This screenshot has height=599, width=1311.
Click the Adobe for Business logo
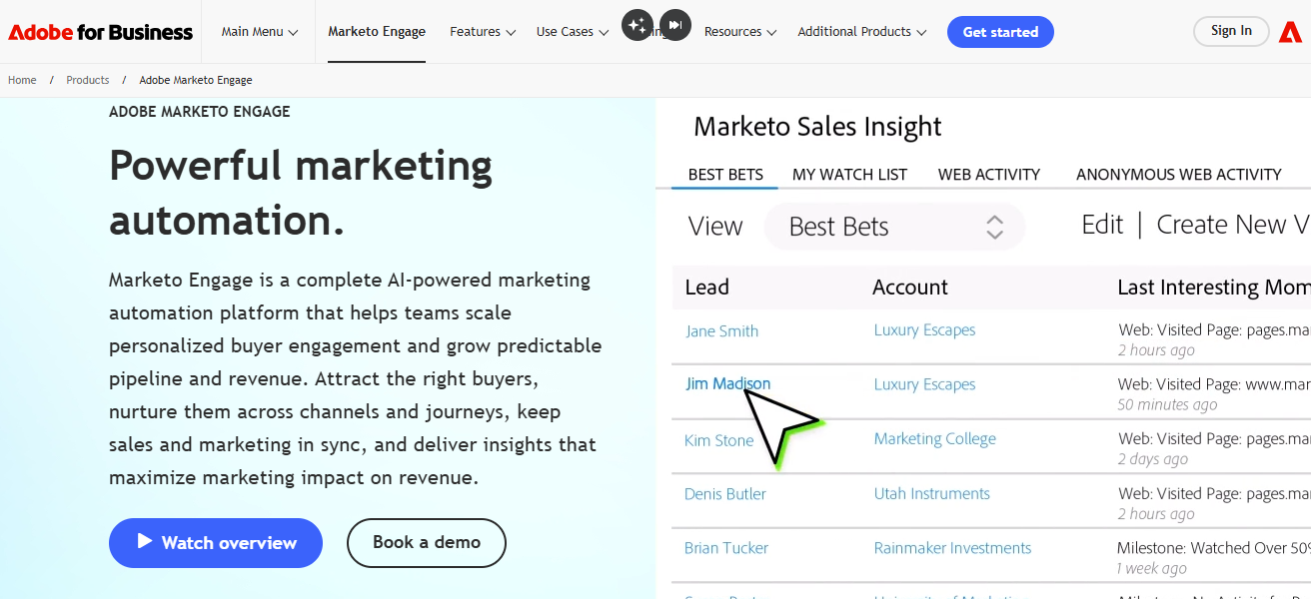coord(100,31)
